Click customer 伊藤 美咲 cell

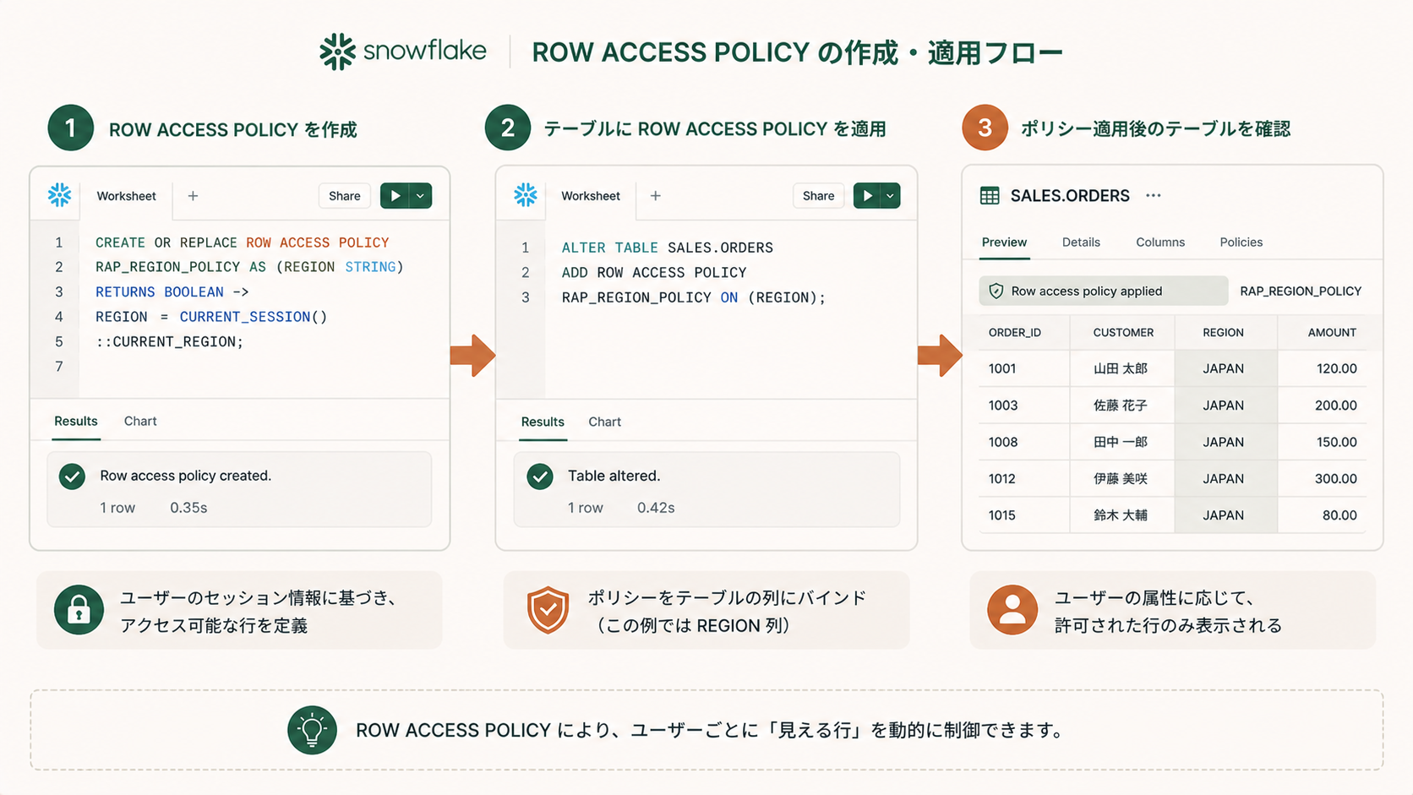click(1121, 478)
